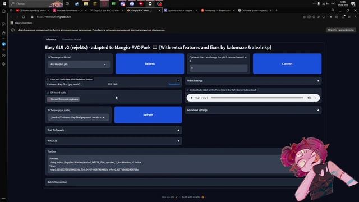Screen dimensions: 359x202
Task: Switch to the Download Model tab
Action: (x=71, y=39)
